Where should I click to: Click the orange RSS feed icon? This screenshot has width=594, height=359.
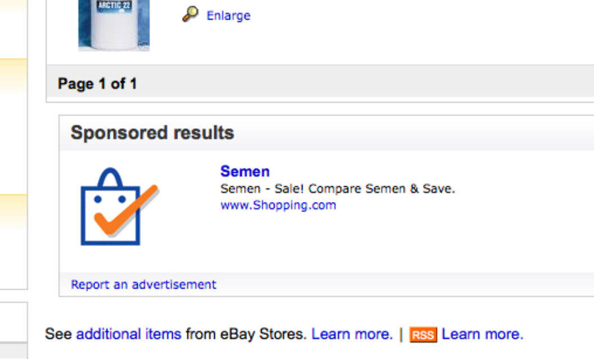click(x=423, y=335)
